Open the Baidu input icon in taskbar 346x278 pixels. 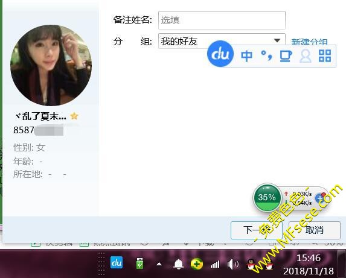click(117, 262)
